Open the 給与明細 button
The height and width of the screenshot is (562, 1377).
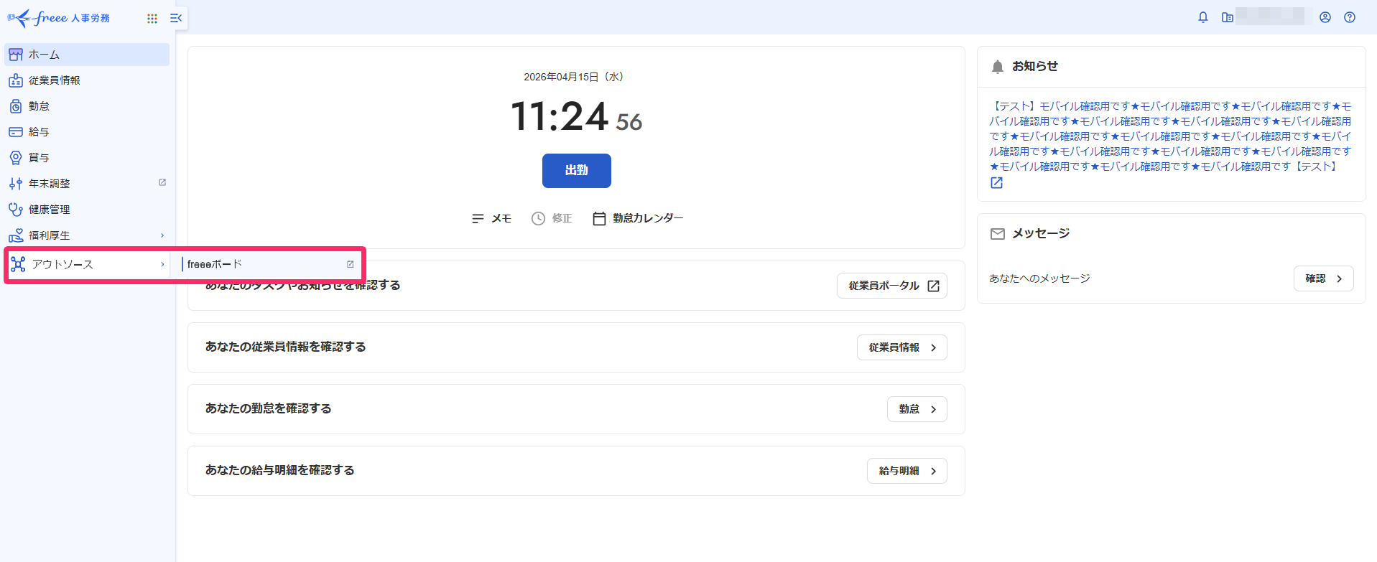click(907, 471)
